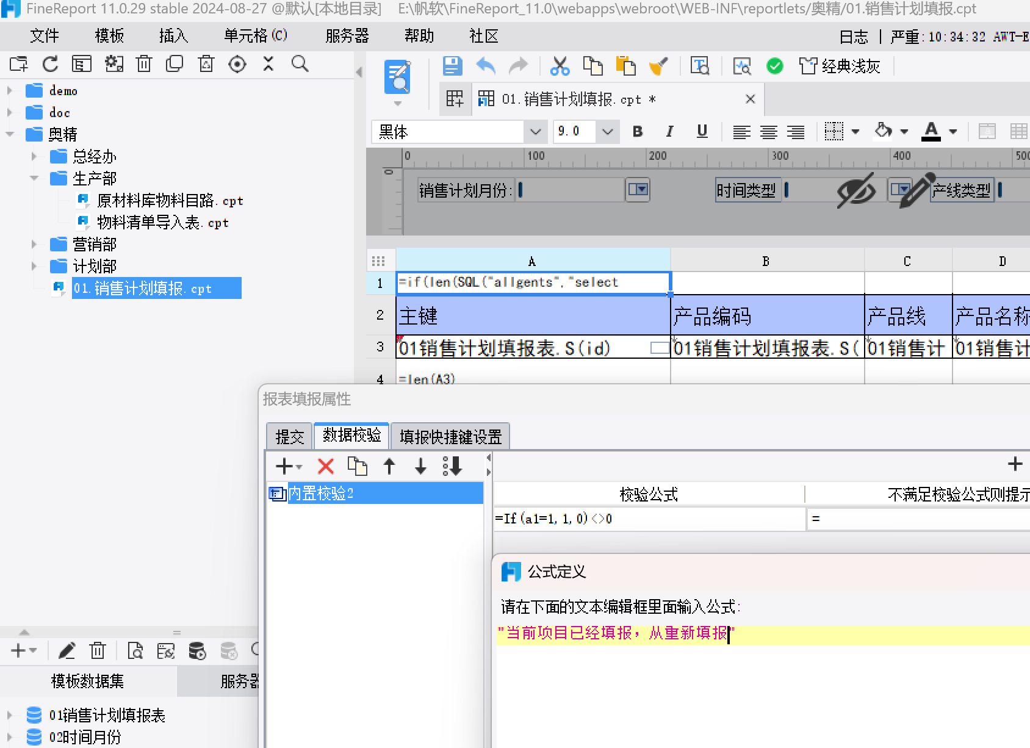This screenshot has width=1030, height=748.
Task: Switch to the 填报快捷键设置 tab
Action: (450, 436)
